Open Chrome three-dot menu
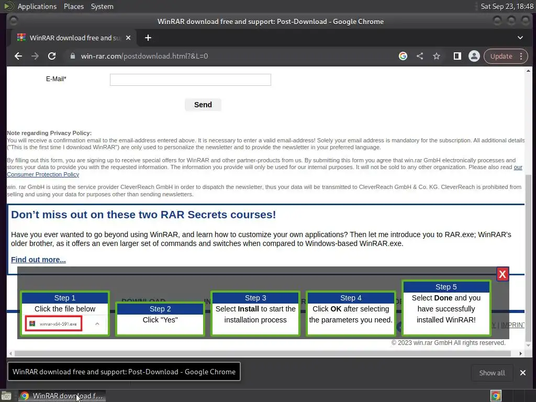Image resolution: width=536 pixels, height=402 pixels. pyautogui.click(x=521, y=56)
